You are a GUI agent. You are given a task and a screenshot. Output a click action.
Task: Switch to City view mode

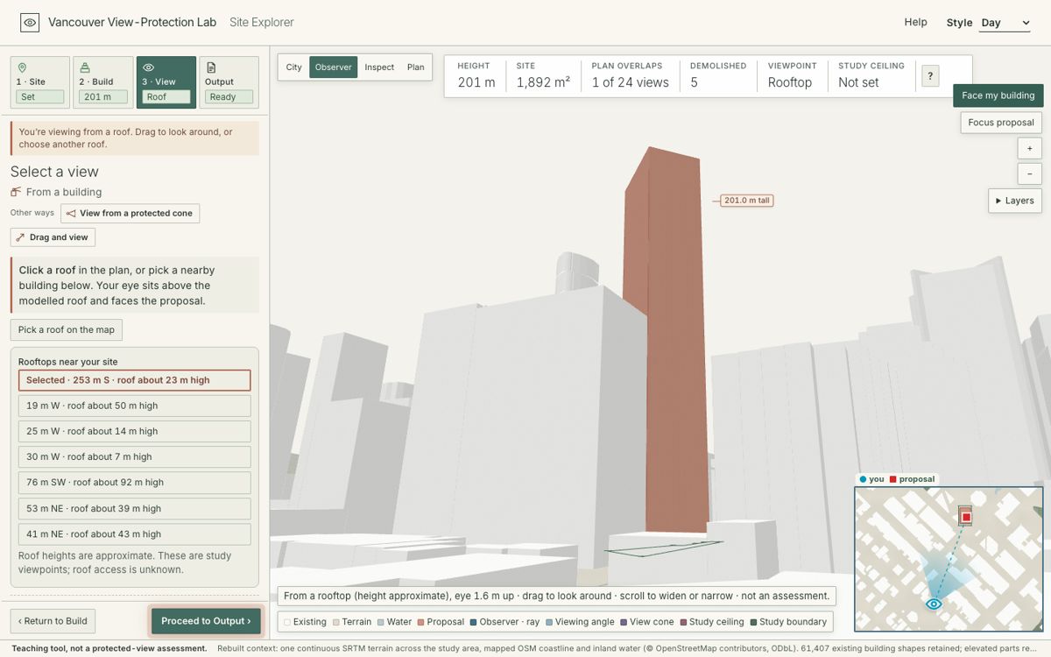tap(294, 67)
